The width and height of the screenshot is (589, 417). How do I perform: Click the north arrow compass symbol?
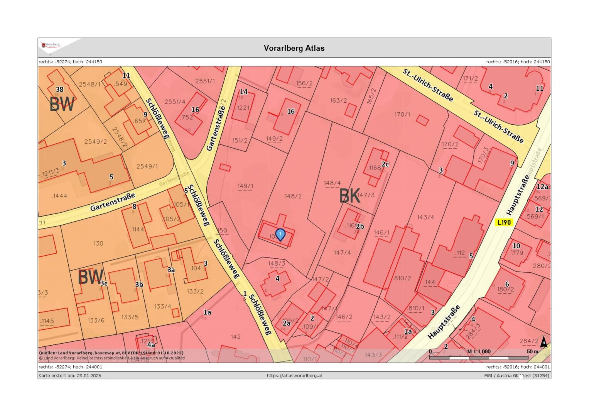[x=543, y=342]
